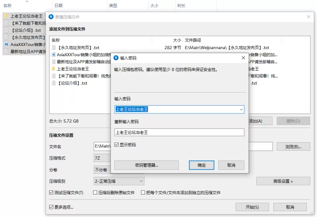The height and width of the screenshot is (217, 317).
Task: Click 确定 in the password dialog
Action: coord(202,165)
